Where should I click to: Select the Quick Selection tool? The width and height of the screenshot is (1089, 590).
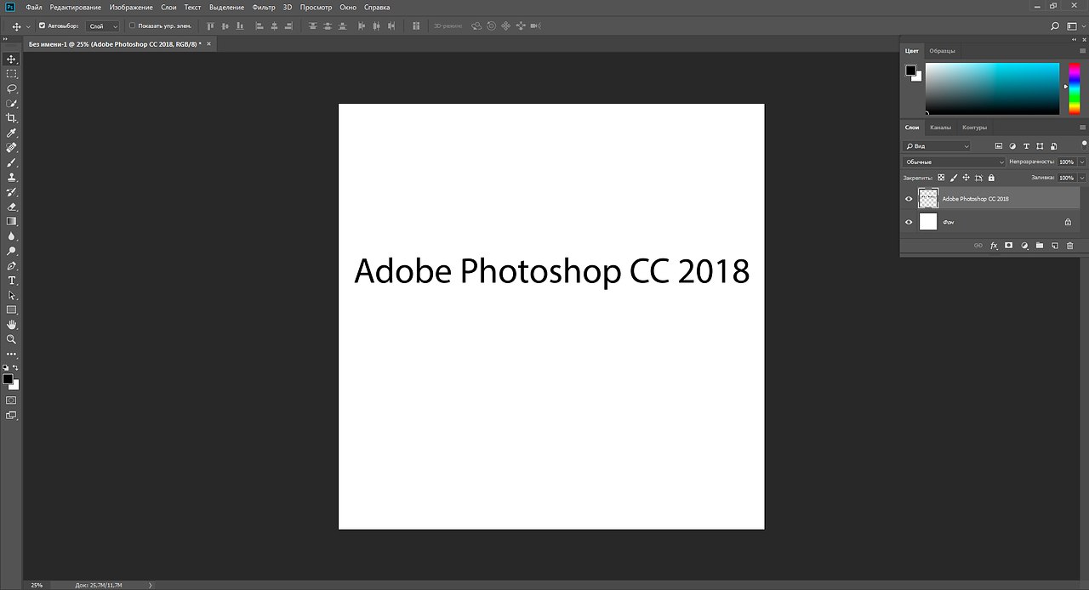(12, 103)
